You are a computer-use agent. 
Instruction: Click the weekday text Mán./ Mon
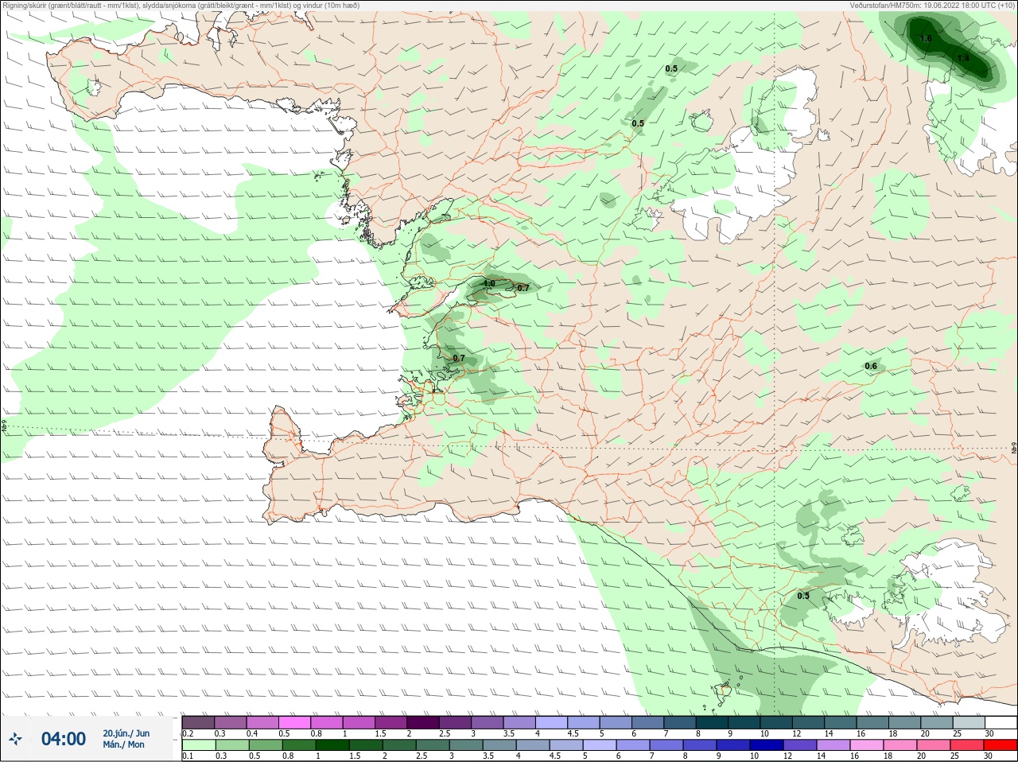click(123, 745)
